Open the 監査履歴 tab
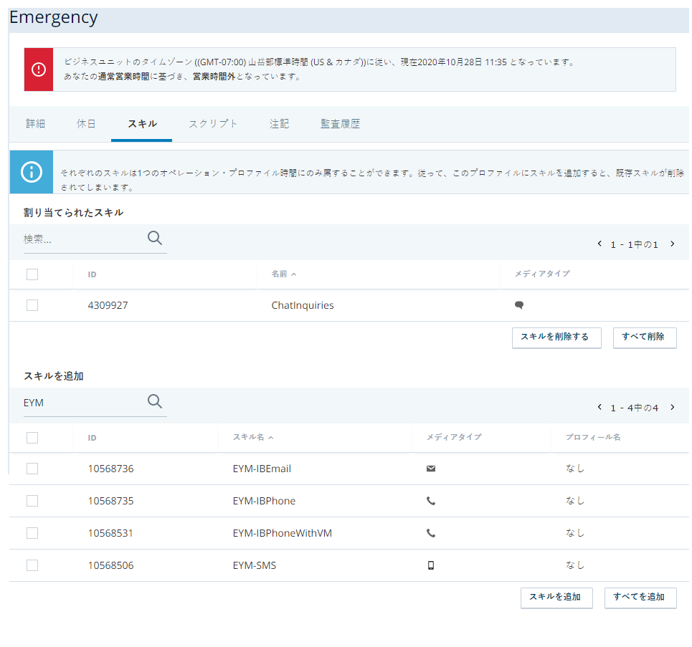The width and height of the screenshot is (692, 647). 340,124
